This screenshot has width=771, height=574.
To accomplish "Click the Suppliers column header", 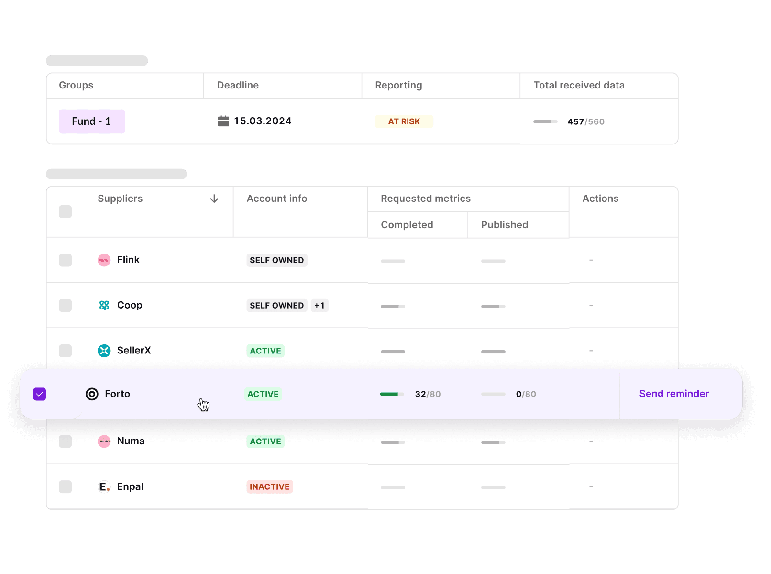I will [x=120, y=199].
